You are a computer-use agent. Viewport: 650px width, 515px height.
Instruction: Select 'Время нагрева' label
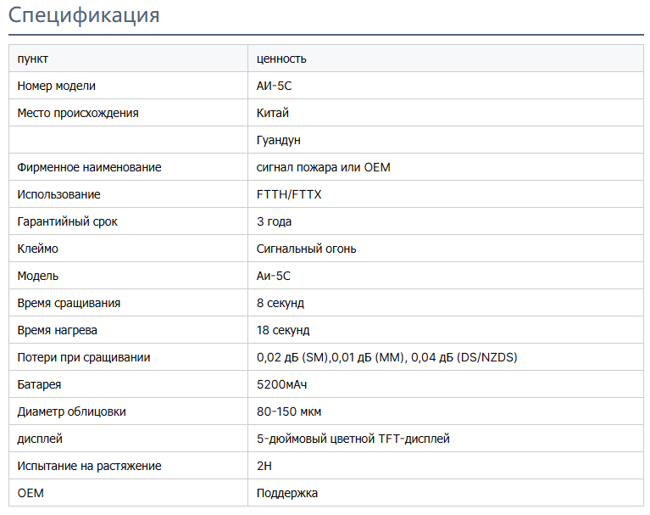tap(58, 330)
